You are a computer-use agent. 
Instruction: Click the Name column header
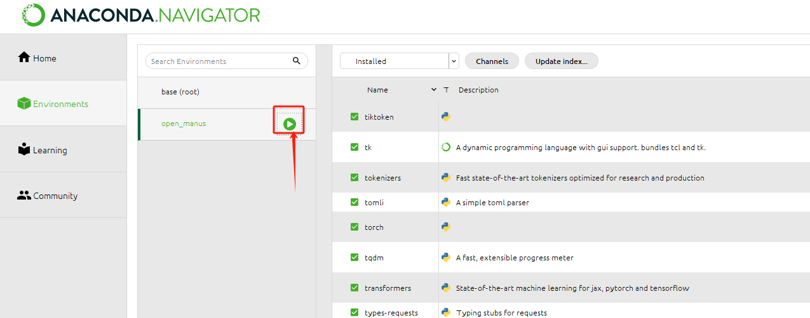377,90
